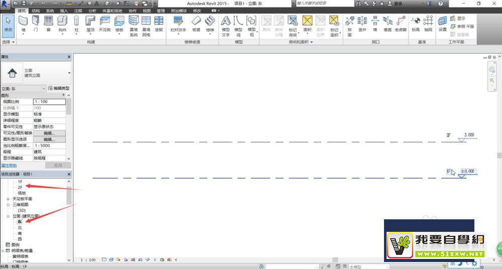Collapse the 立面 (建筑立面) tree node
The height and width of the screenshot is (269, 502).
pos(8,216)
